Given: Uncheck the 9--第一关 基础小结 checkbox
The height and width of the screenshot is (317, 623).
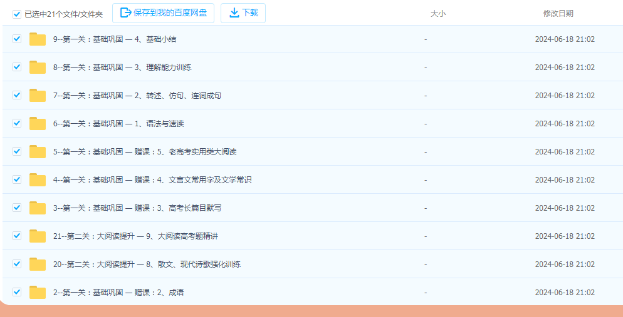Looking at the screenshot, I should pos(17,39).
